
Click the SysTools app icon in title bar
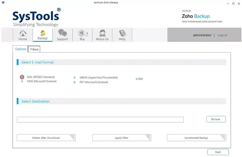[3, 2]
